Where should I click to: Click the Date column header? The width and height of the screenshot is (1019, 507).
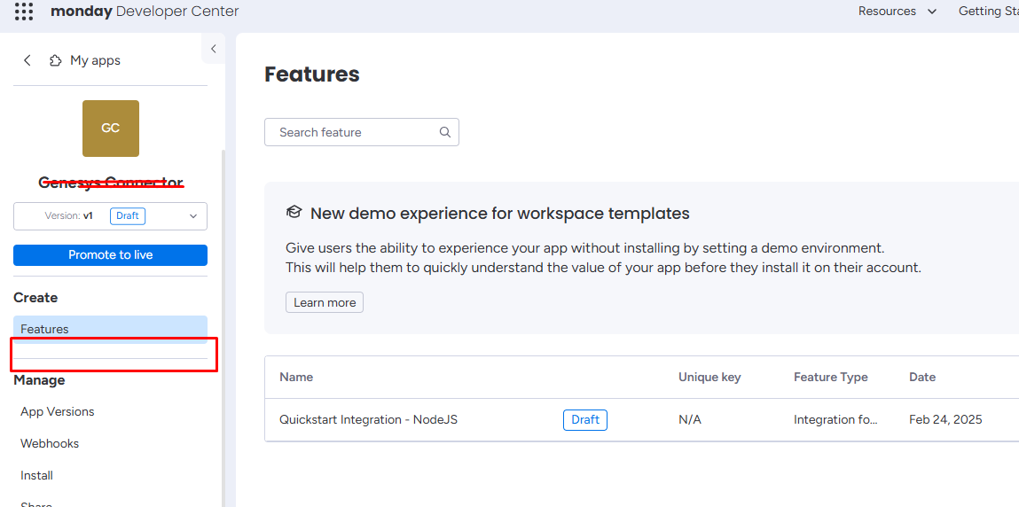(922, 377)
